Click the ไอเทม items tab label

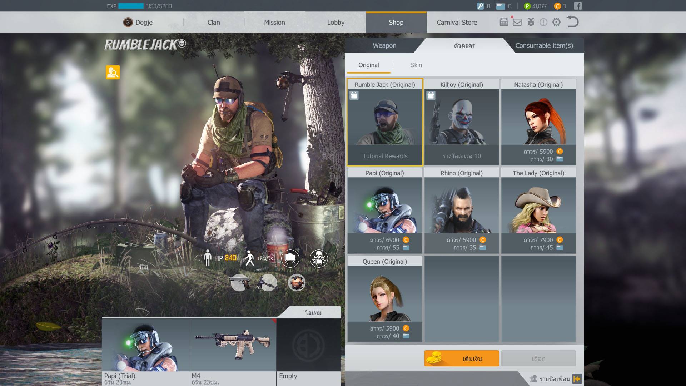(313, 313)
